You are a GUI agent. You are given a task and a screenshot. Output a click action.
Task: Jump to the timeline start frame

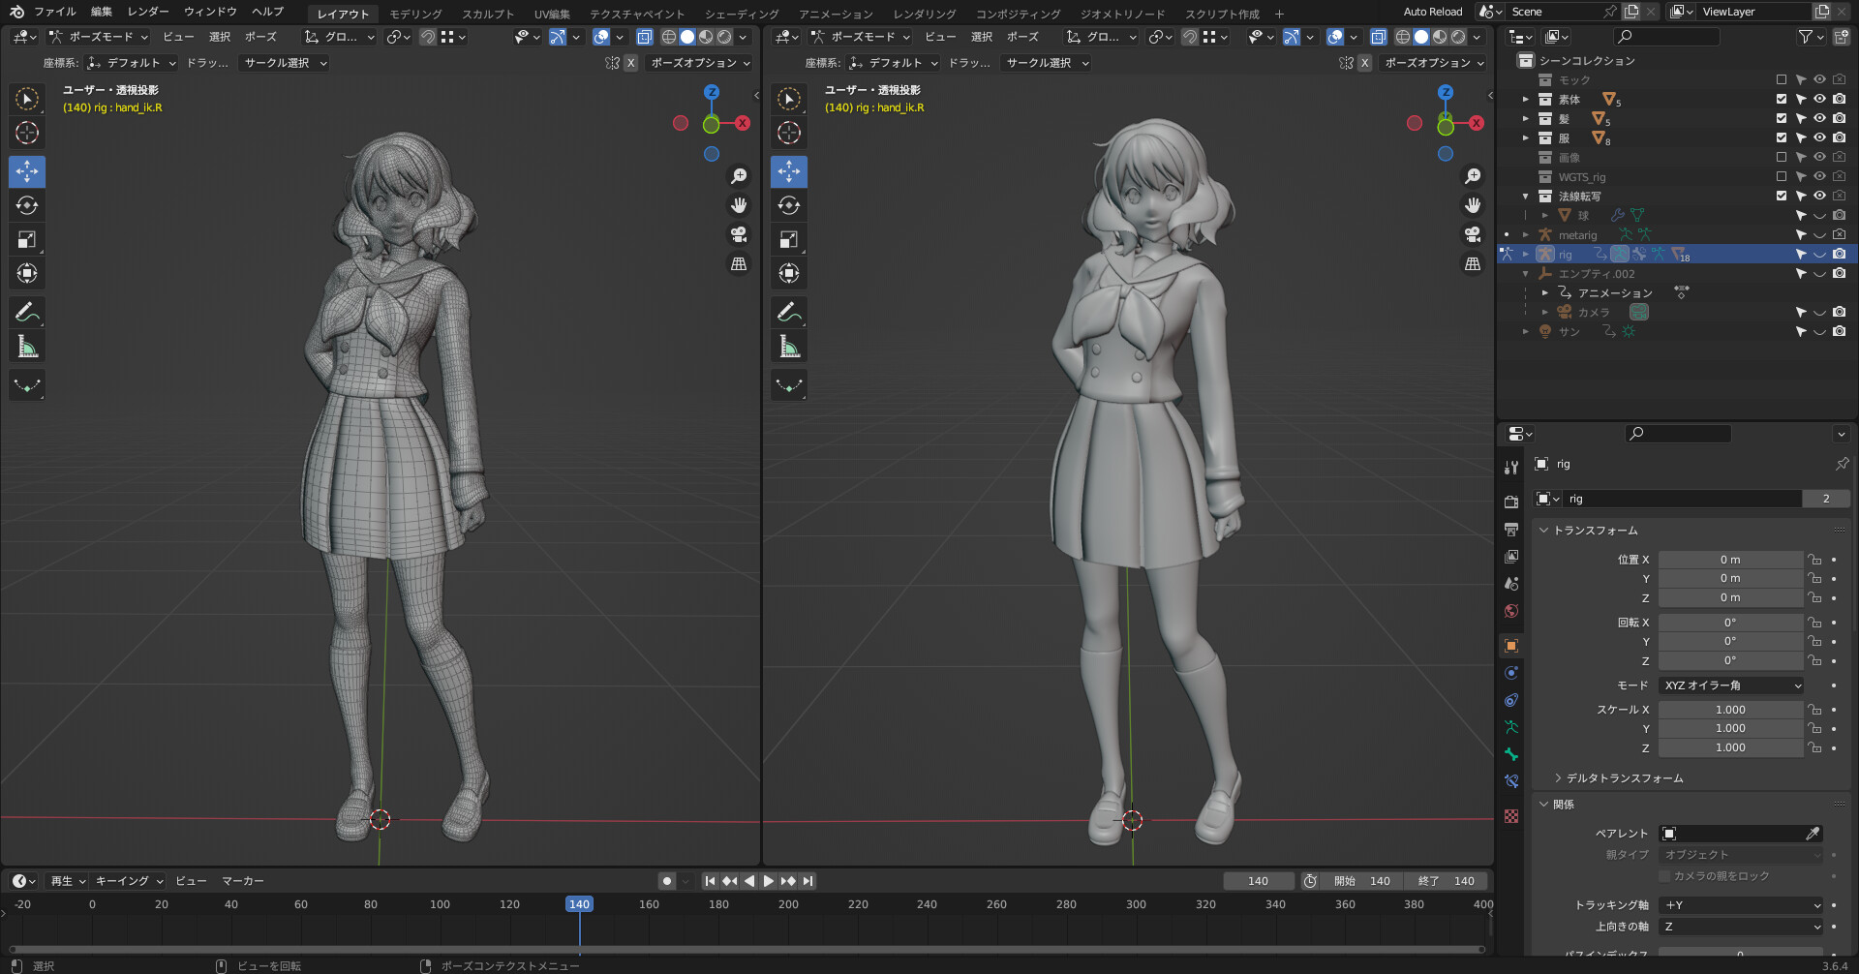[x=710, y=881]
